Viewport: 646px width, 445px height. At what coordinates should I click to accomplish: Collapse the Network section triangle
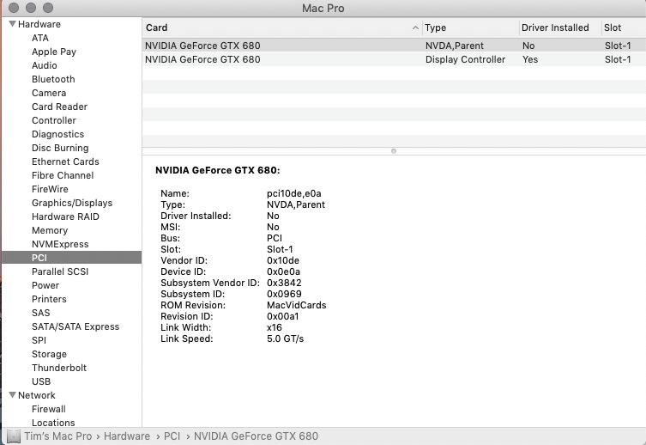pos(12,395)
